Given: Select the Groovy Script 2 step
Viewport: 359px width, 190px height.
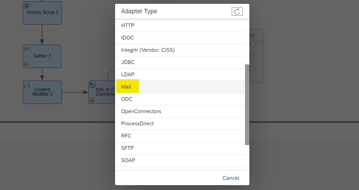Looking at the screenshot, I should coord(42,13).
